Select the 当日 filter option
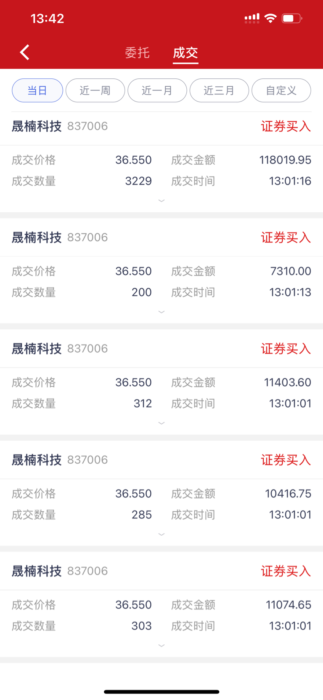This screenshot has height=700, width=323. point(37,90)
